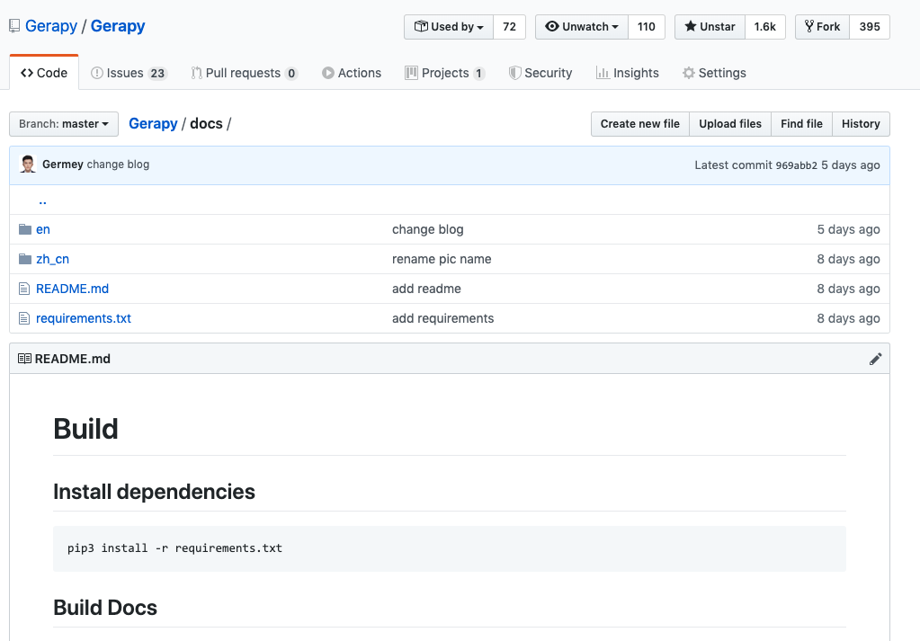This screenshot has width=920, height=641.
Task: Click the book icon in README.md header
Action: pyautogui.click(x=24, y=359)
